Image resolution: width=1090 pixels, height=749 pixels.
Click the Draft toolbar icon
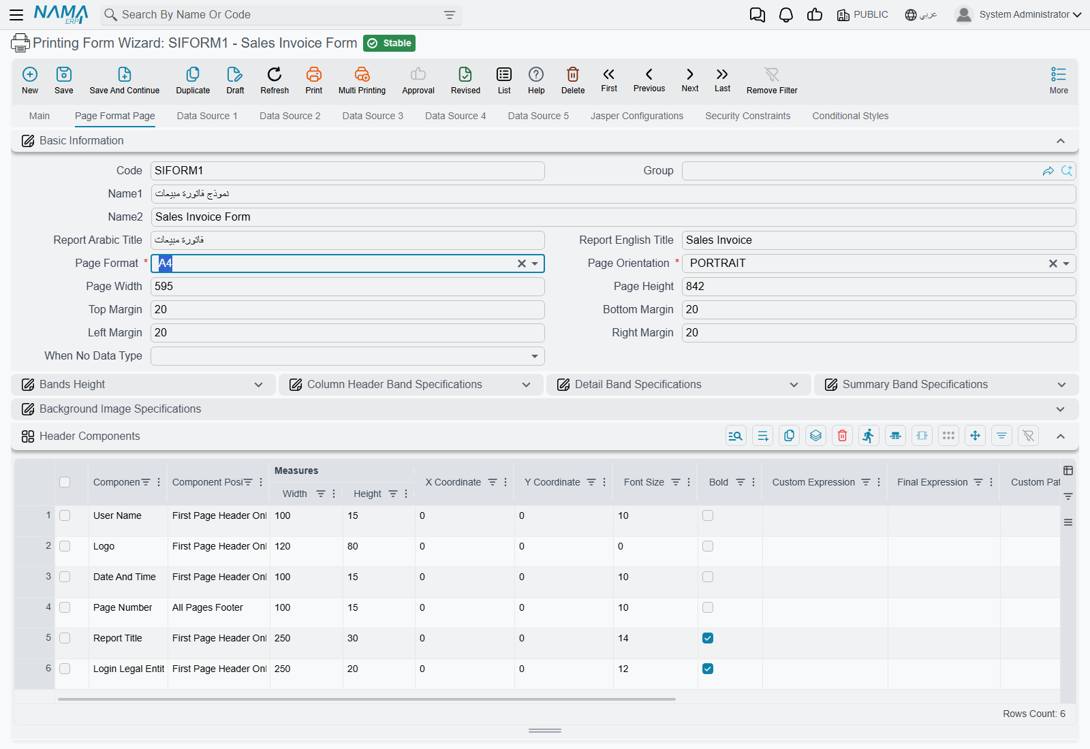pyautogui.click(x=235, y=74)
